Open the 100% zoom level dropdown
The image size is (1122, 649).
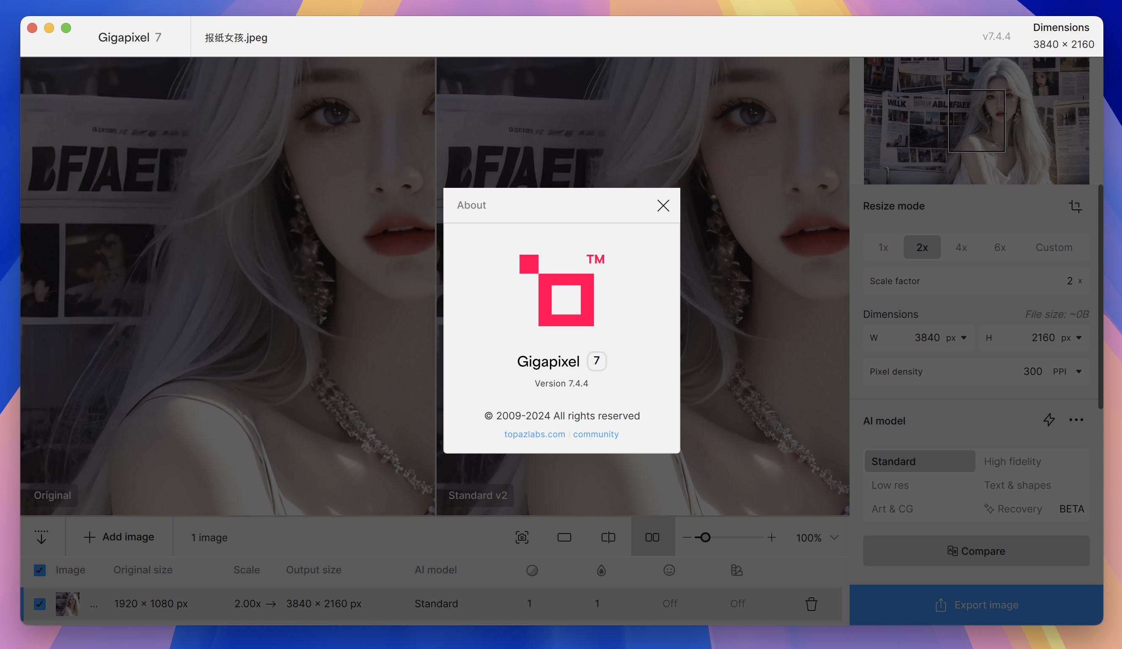817,538
